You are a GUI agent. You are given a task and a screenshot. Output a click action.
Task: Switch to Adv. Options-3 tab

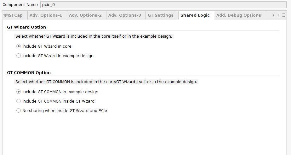coord(124,15)
